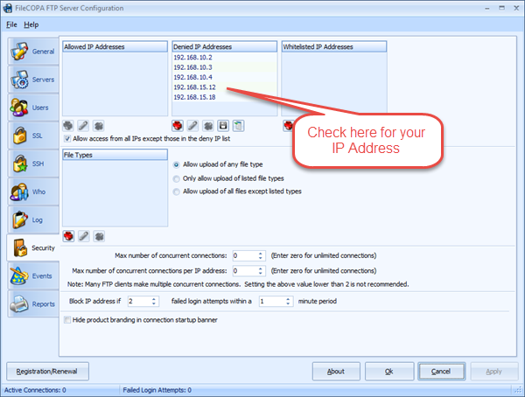Add a new file type
The height and width of the screenshot is (397, 525).
tap(68, 236)
